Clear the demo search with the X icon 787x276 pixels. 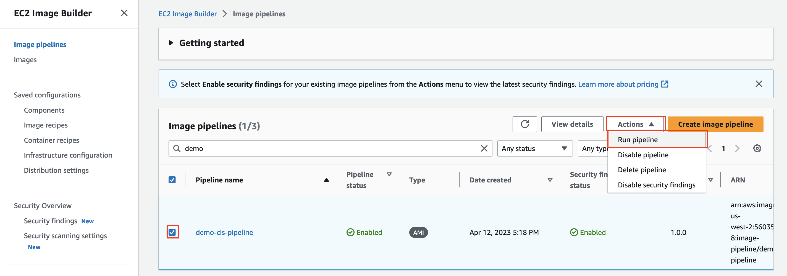click(x=484, y=148)
